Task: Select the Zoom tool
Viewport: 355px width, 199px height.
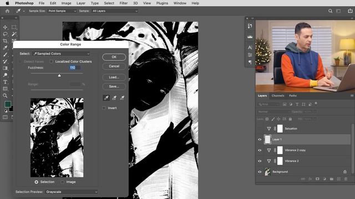Action: click(5, 96)
